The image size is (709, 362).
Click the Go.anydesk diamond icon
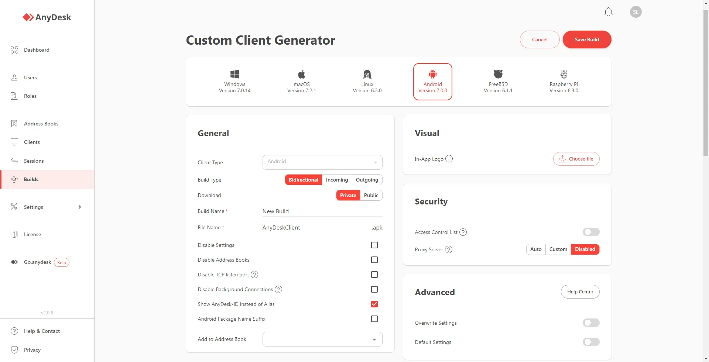point(14,262)
